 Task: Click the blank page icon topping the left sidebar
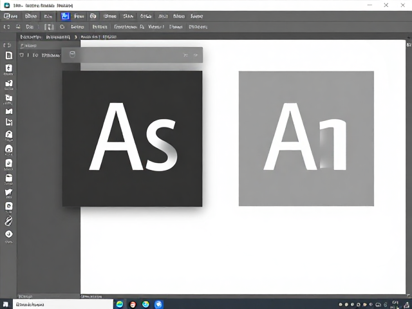coord(9,55)
